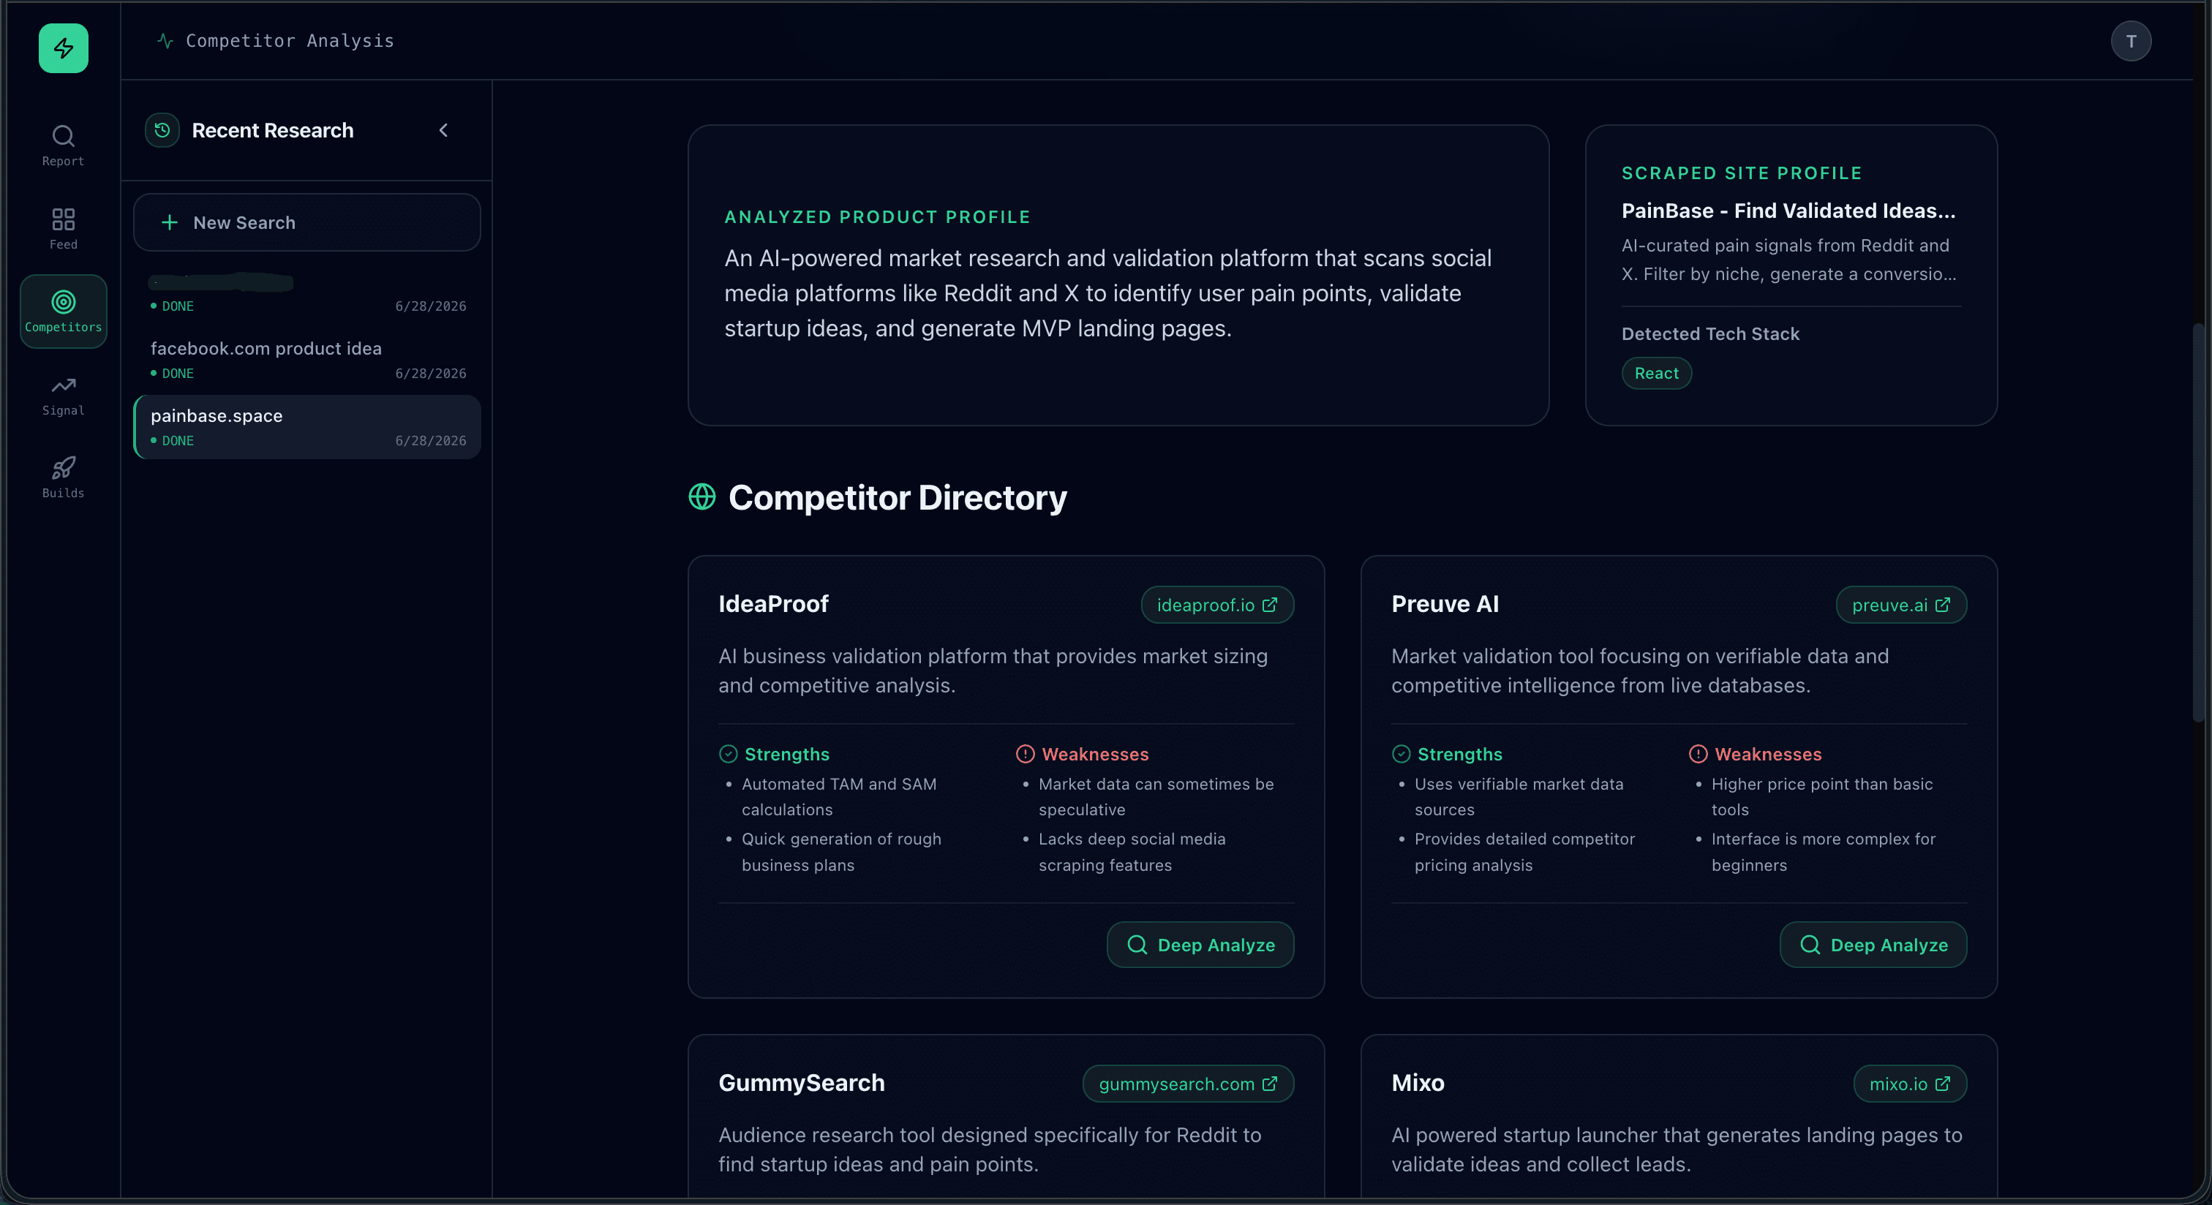This screenshot has height=1205, width=2212.
Task: Click the external link icon on mixo.io
Action: (x=1942, y=1084)
